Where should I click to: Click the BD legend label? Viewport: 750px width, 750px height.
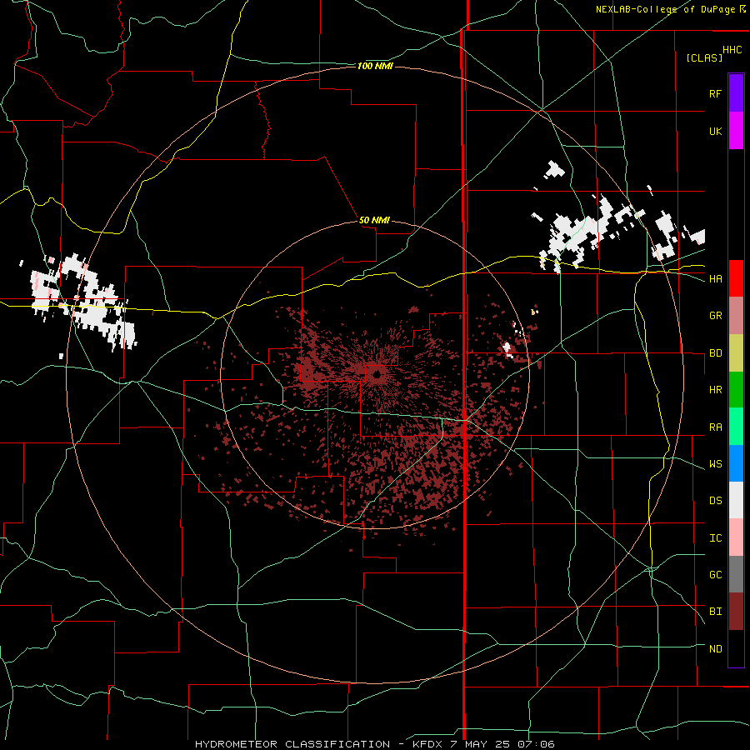click(715, 353)
